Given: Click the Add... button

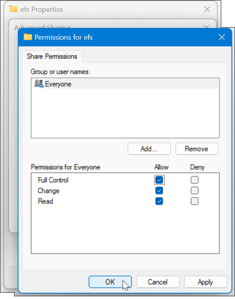Looking at the screenshot, I should click(x=149, y=149).
